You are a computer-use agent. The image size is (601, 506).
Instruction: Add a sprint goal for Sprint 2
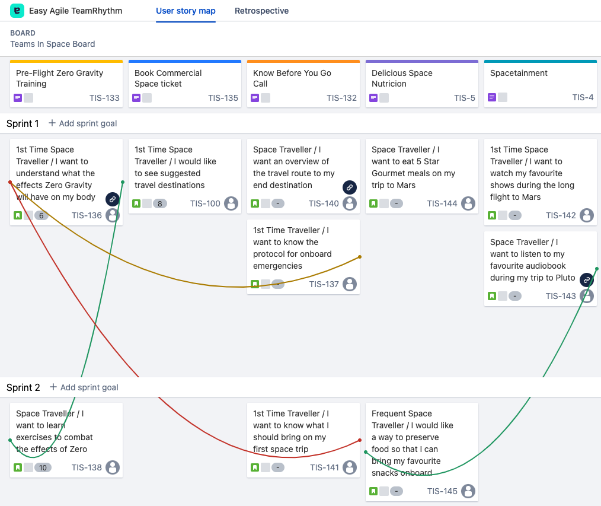[84, 387]
